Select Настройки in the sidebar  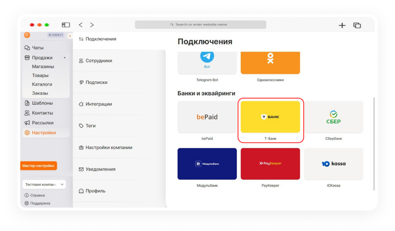[x=46, y=133]
